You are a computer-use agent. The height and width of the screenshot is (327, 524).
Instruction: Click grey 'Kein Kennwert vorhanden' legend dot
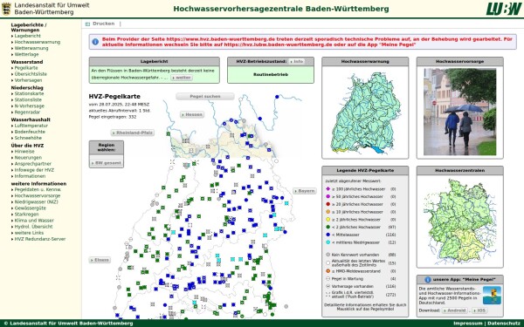point(327,255)
